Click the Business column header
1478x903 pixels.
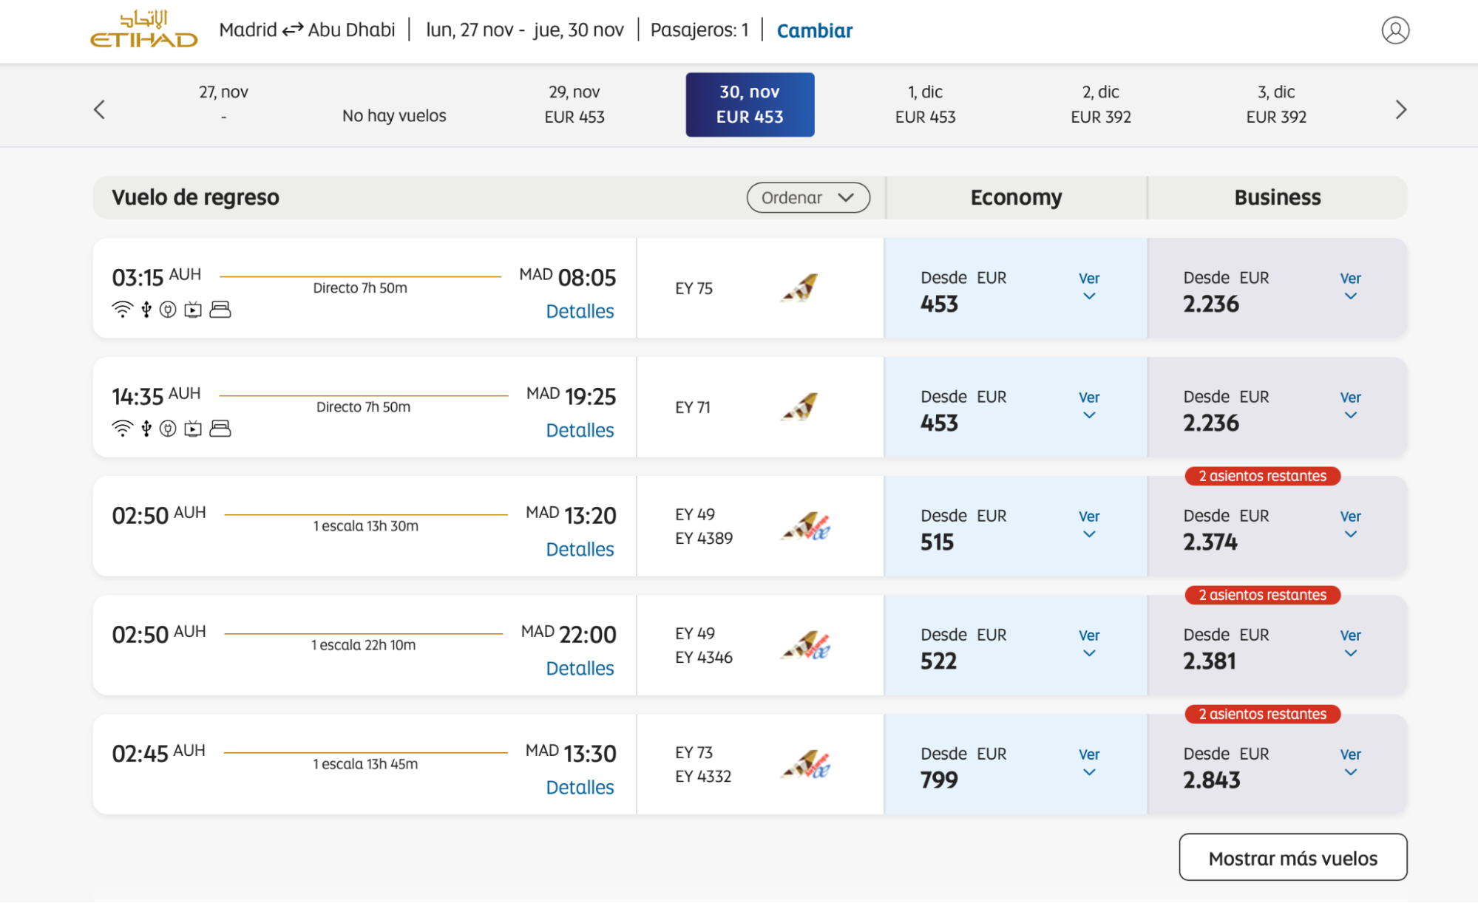coord(1277,197)
